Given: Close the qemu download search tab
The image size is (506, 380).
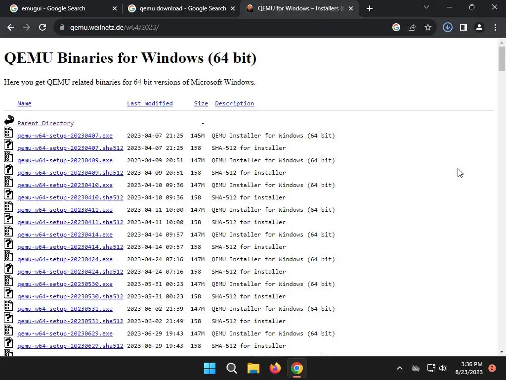Looking at the screenshot, I should pyautogui.click(x=233, y=9).
